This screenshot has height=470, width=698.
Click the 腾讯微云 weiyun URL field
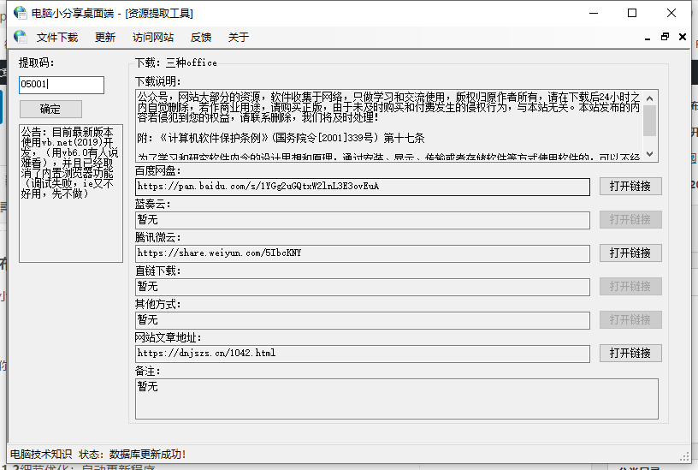(363, 253)
